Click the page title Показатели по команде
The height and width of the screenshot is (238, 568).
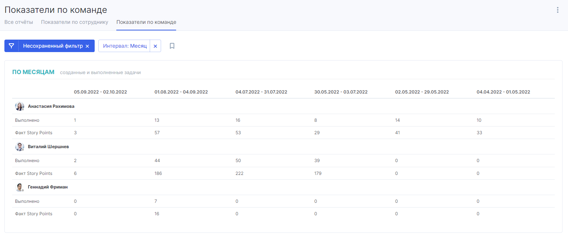tap(56, 10)
